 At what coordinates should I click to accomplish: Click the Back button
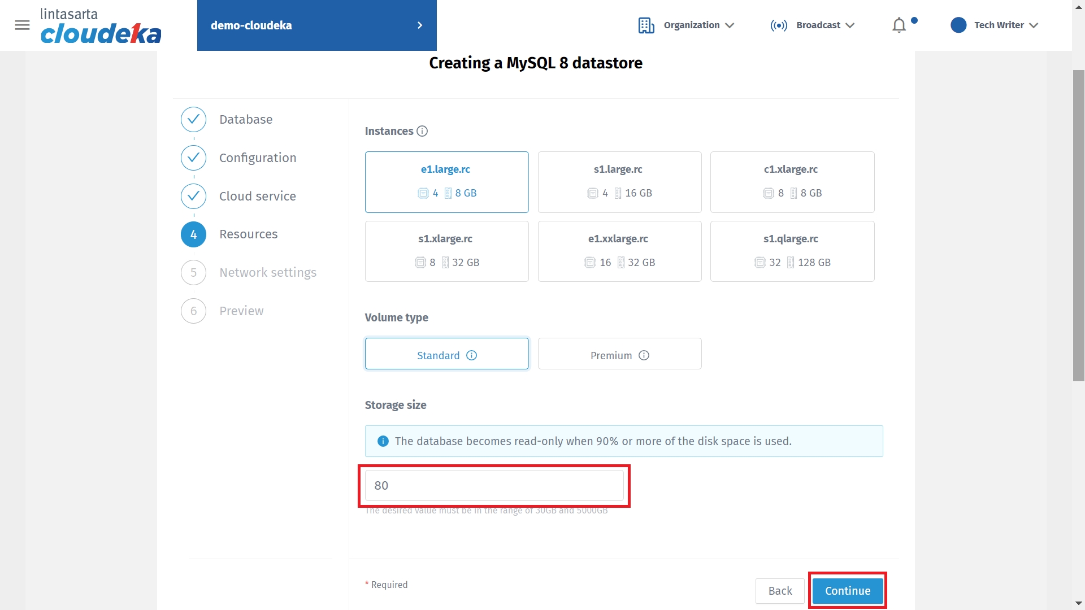pyautogui.click(x=780, y=591)
